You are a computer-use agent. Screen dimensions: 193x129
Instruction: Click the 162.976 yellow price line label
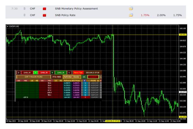(x=183, y=117)
